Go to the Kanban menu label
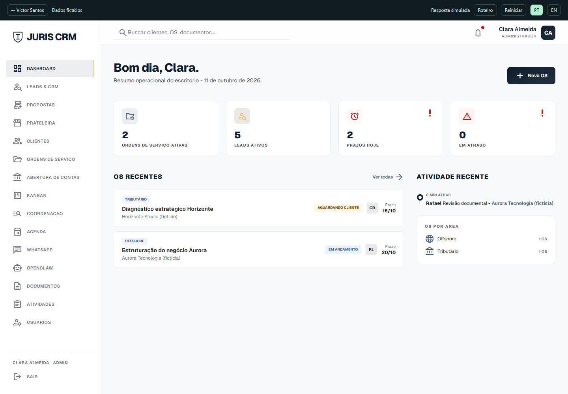The width and height of the screenshot is (568, 394). (x=37, y=195)
